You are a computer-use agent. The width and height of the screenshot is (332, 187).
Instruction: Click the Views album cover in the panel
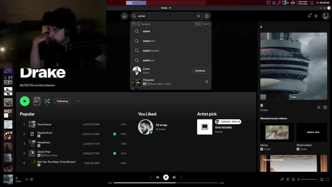[x=294, y=66]
